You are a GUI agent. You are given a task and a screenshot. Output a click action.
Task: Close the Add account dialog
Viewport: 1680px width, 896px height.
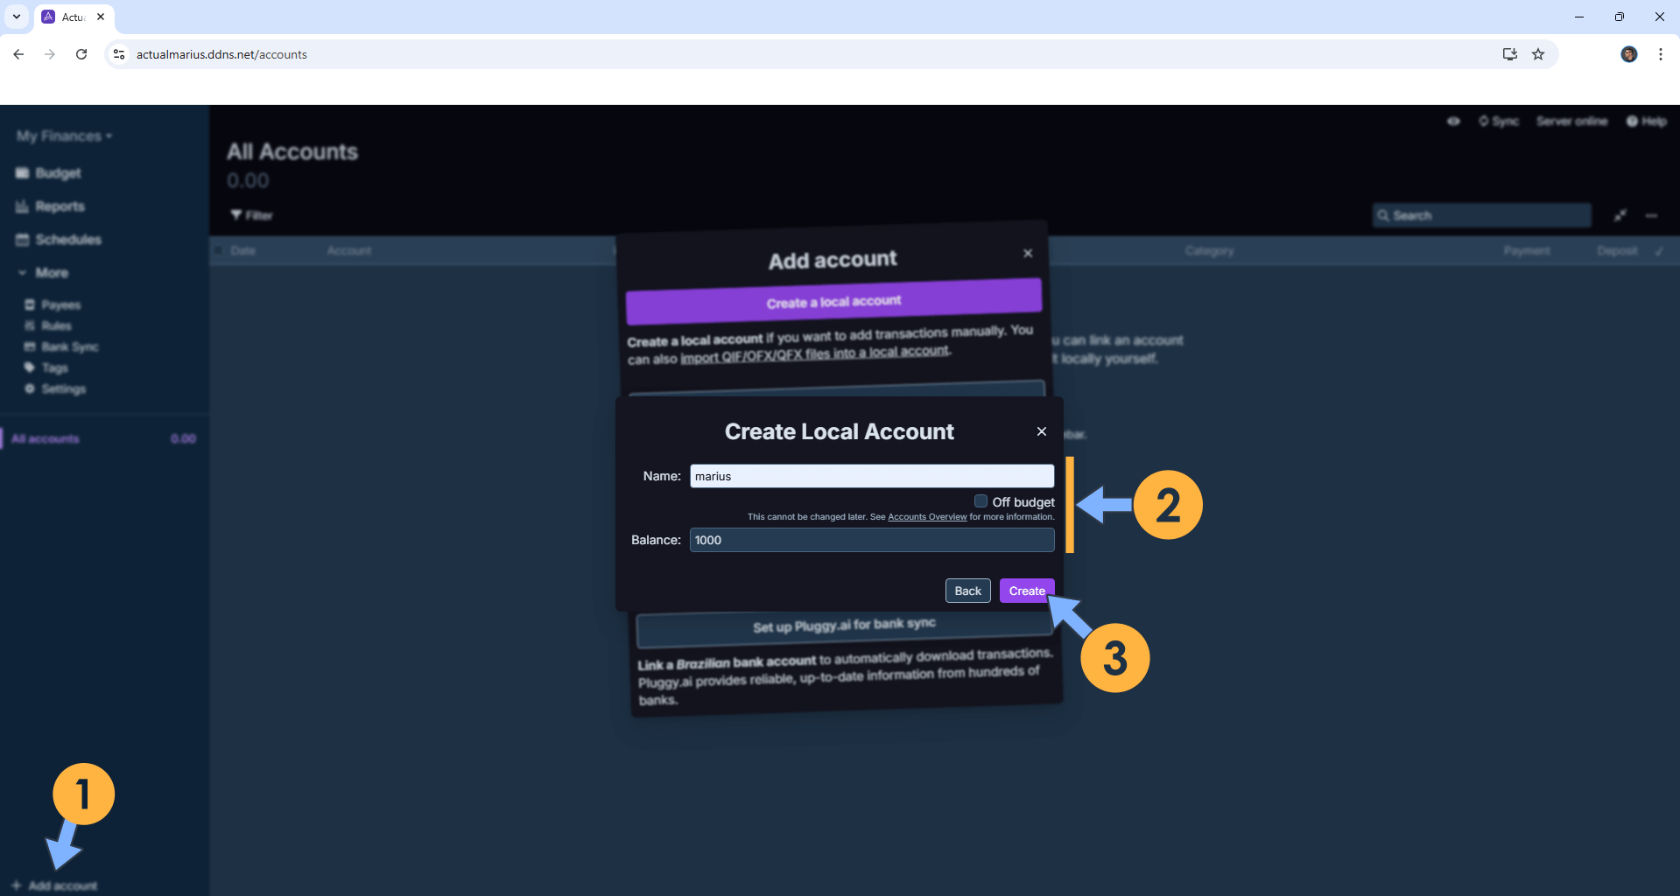click(x=1028, y=253)
